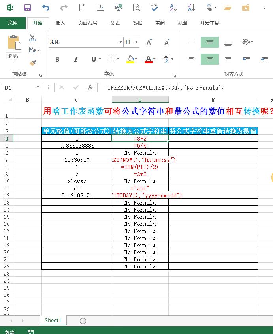Increase indent icon

tap(264, 59)
